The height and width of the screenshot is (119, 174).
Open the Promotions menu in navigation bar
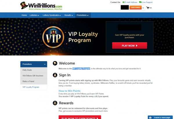pyautogui.click(x=83, y=15)
